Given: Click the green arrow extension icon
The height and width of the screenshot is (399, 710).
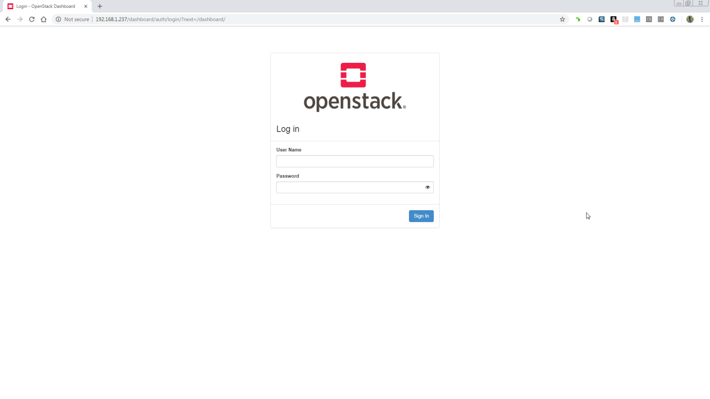Looking at the screenshot, I should click(578, 19).
